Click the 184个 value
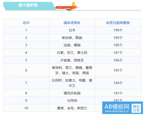144x115 pixels. point(118,83)
